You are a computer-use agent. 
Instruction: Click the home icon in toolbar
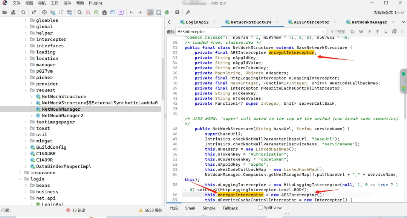coord(104,12)
